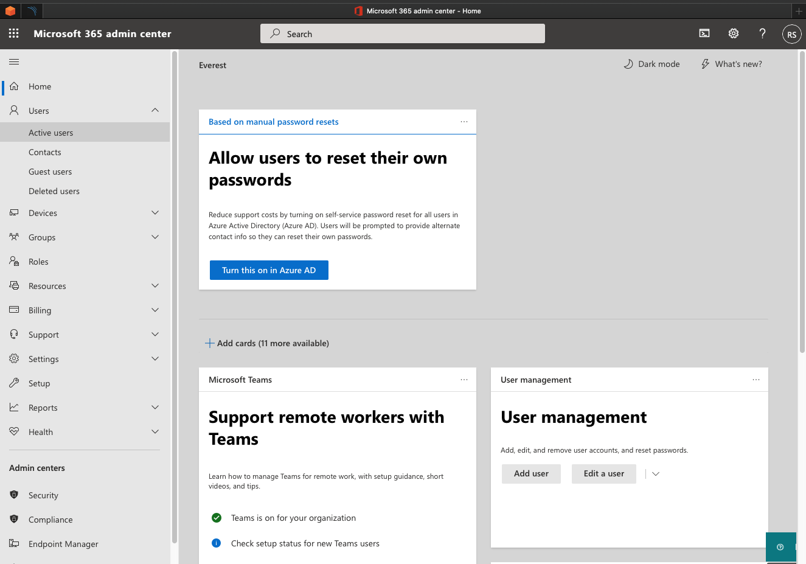The image size is (806, 564).
Task: Click the Add user button
Action: 531,474
